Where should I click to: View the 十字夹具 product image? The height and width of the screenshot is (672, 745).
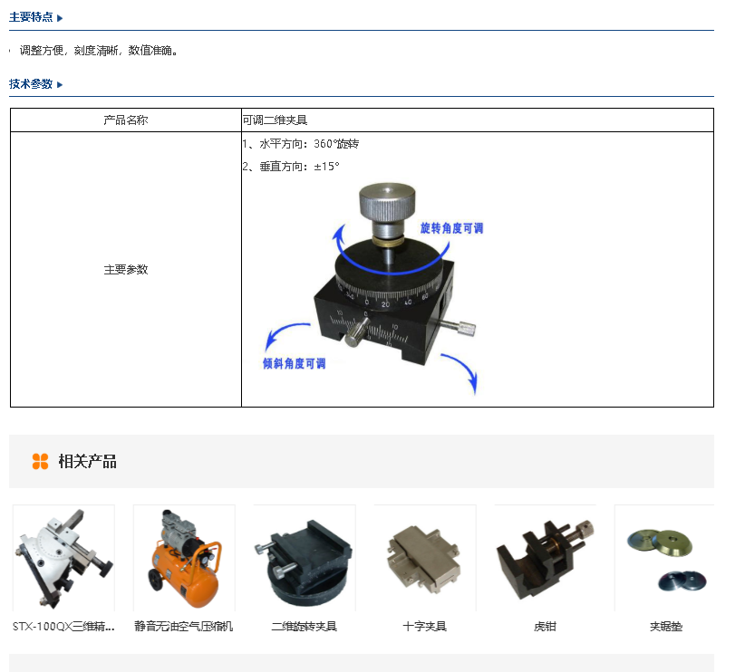click(x=425, y=558)
